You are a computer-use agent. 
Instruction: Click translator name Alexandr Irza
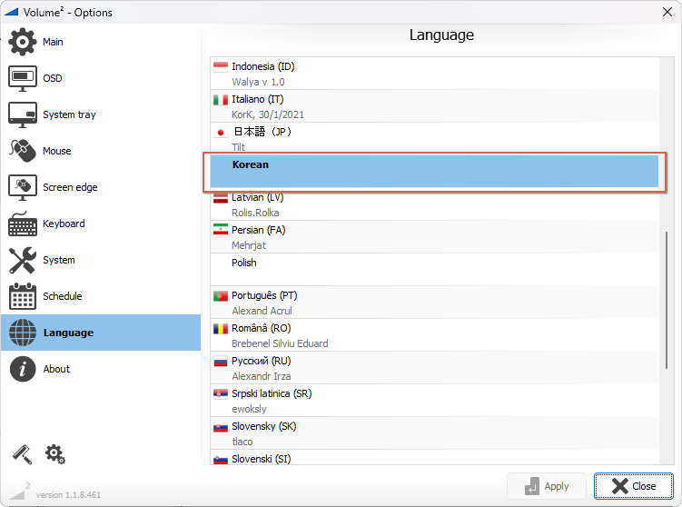pyautogui.click(x=261, y=376)
